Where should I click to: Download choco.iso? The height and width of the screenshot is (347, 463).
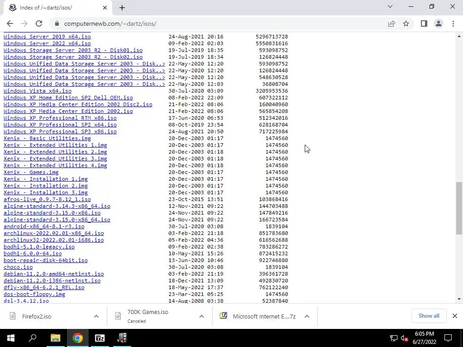[18, 267]
